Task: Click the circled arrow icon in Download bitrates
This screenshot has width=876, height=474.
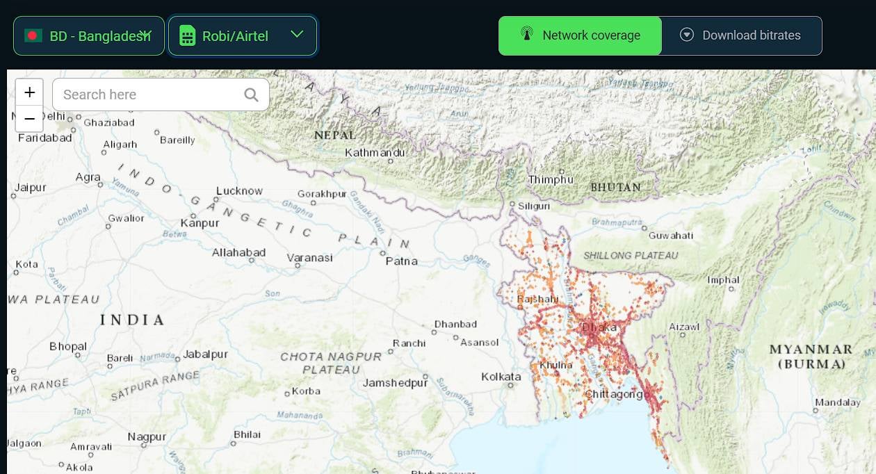Action: pos(686,35)
